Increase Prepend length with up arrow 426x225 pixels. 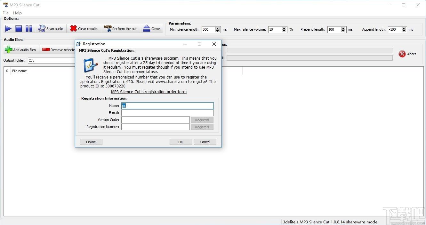pyautogui.click(x=343, y=28)
